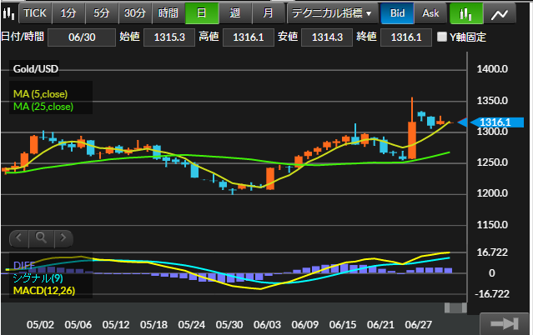Click the -16.722 MACD axis label
Screen dimensions: 533x335
coord(492,294)
